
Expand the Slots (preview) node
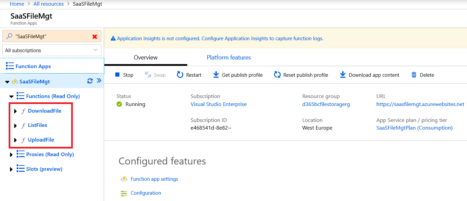coord(11,169)
